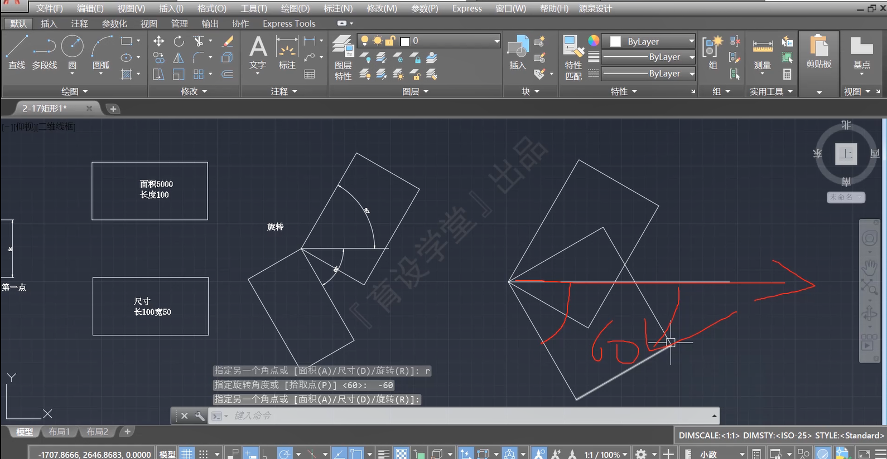Toggle transparency display in status bar

click(x=402, y=454)
